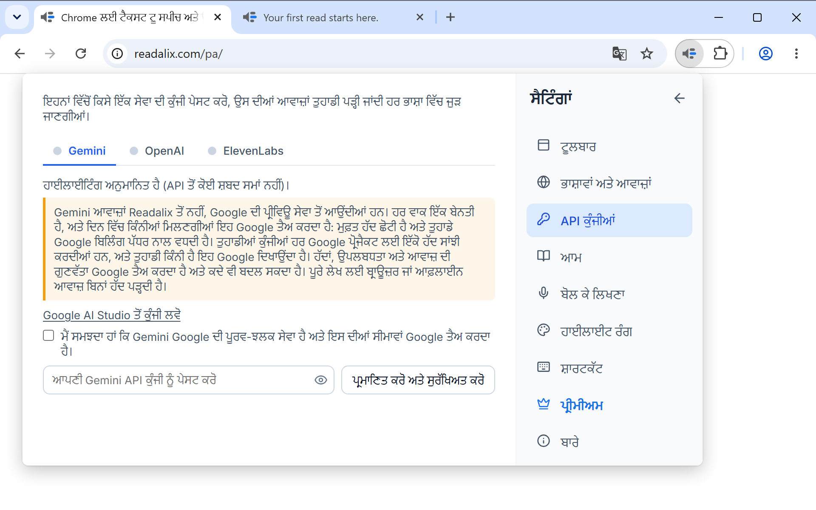Click the Google AI Studio key link
This screenshot has height=510, width=816.
pos(112,315)
